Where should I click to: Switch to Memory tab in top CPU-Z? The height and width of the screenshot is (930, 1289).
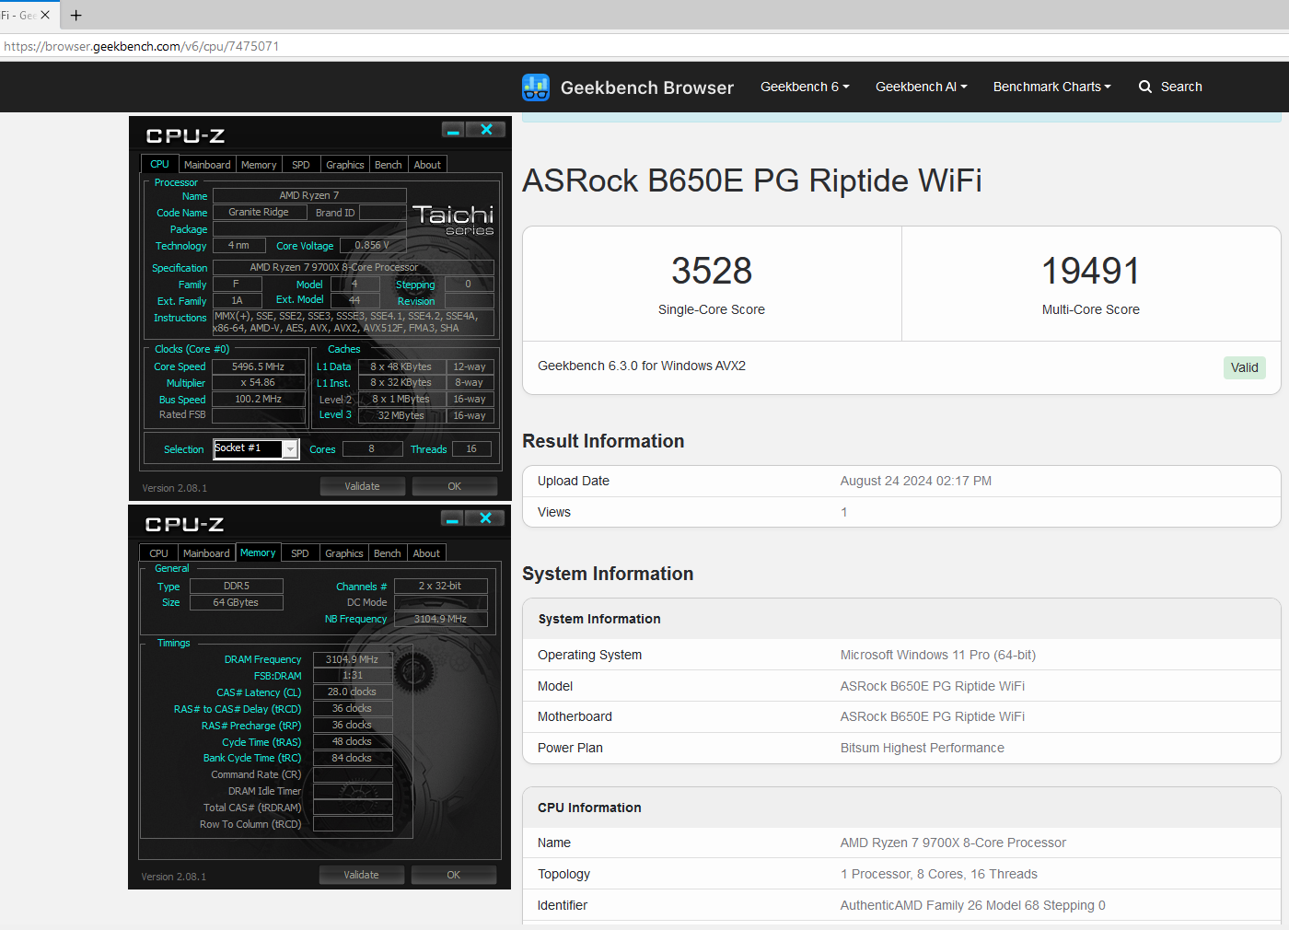(259, 165)
